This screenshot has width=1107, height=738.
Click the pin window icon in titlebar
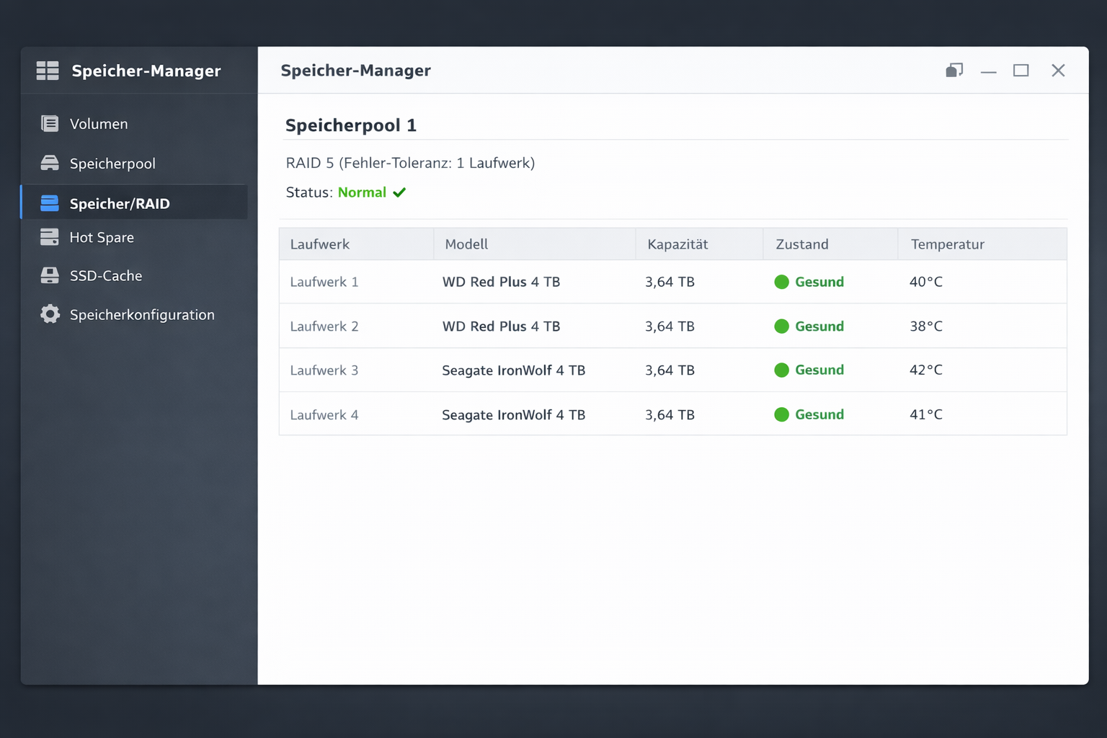[x=954, y=70]
